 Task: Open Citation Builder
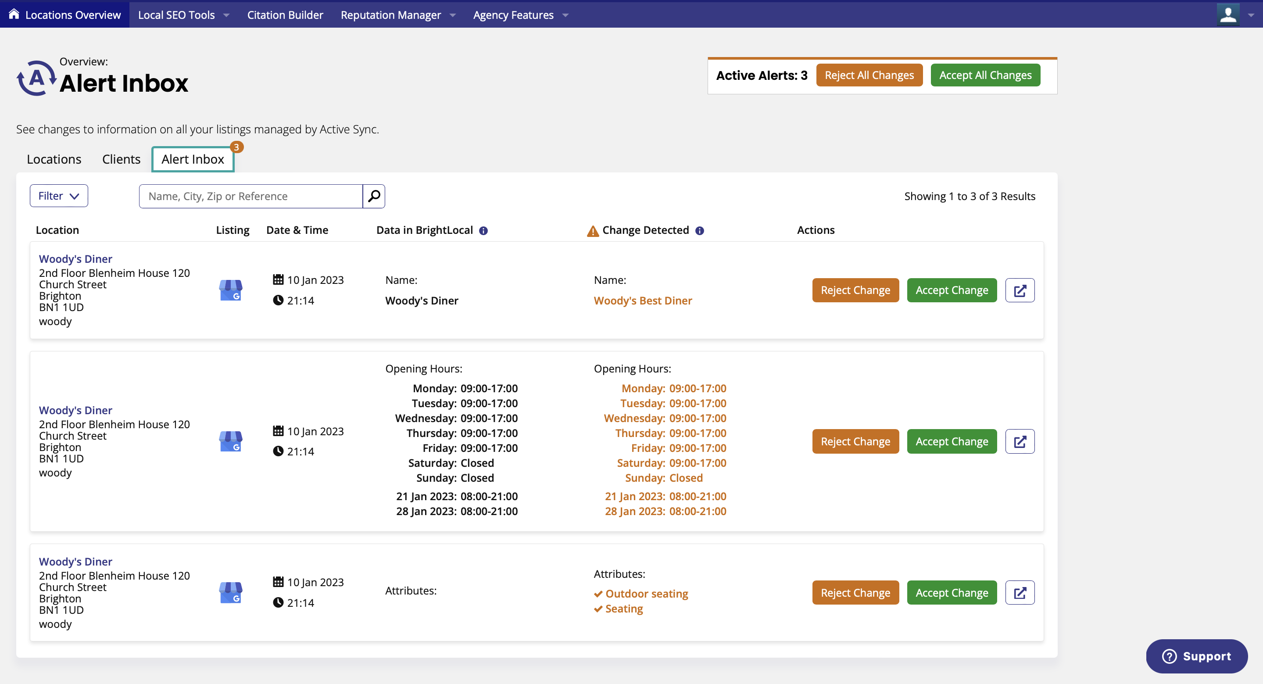[x=285, y=15]
